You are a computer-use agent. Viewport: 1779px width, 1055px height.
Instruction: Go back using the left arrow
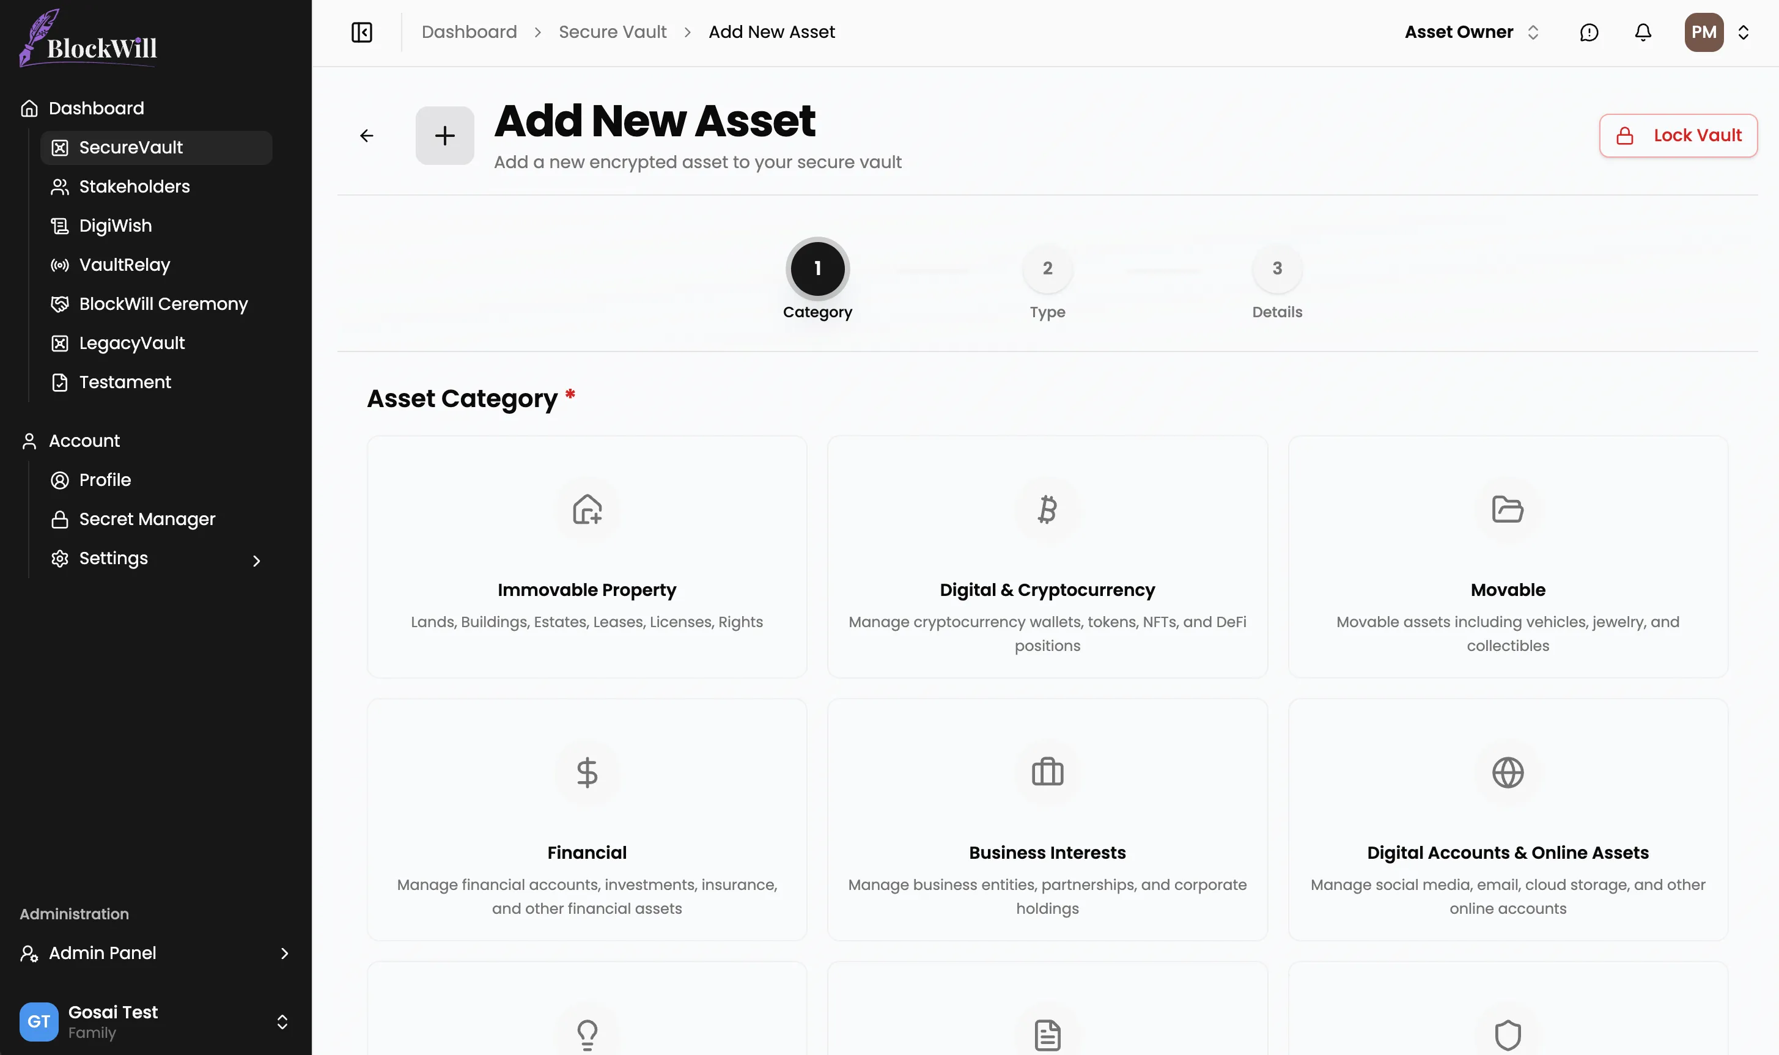[x=367, y=136]
